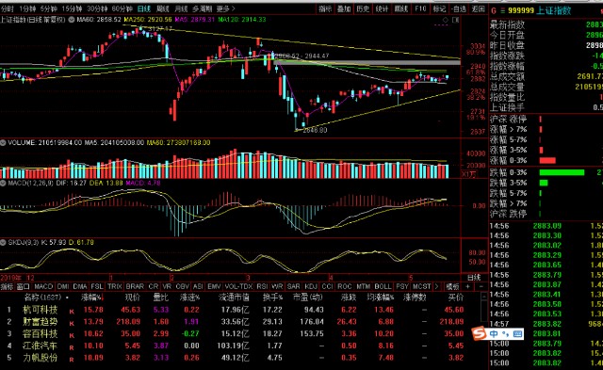Click the K marker beside 杭可科技
This screenshot has height=370, width=603.
coord(72,312)
